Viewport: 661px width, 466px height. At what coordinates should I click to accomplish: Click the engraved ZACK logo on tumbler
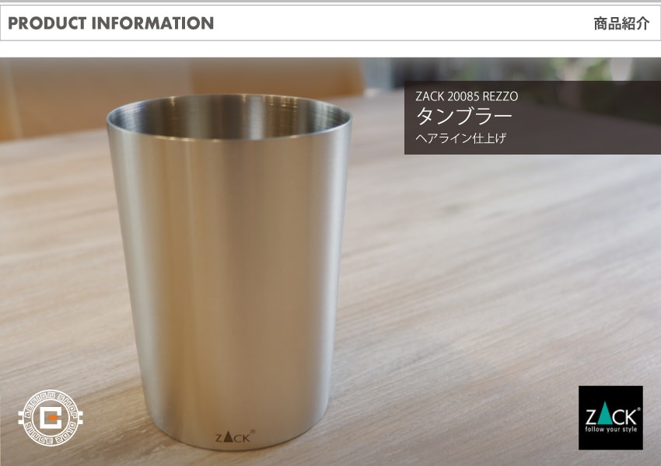pyautogui.click(x=235, y=436)
